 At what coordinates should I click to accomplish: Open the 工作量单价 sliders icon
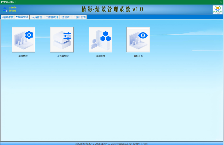(x=62, y=40)
